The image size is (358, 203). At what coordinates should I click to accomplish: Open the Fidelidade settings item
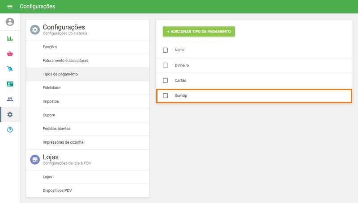(88, 88)
